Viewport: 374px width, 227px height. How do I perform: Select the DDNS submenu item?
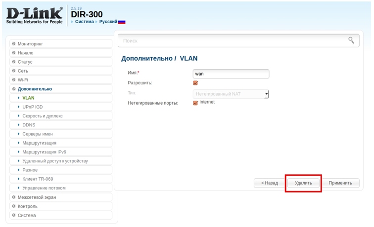tap(29, 125)
